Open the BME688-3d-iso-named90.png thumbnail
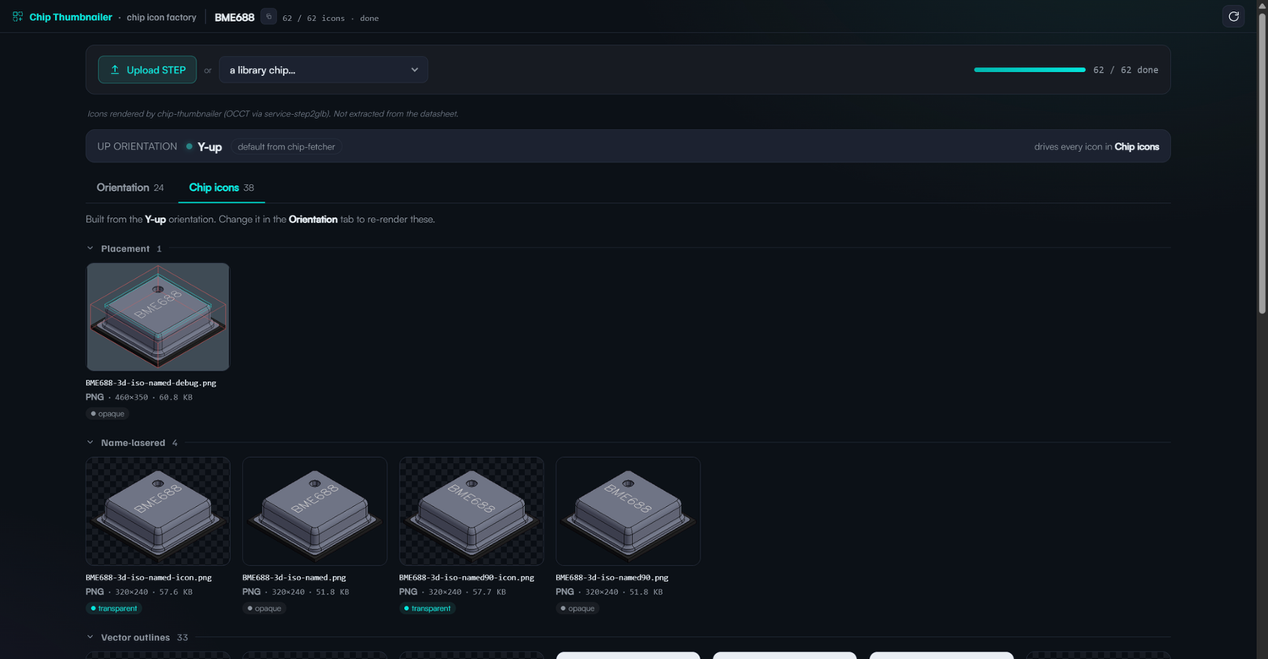Viewport: 1268px width, 659px height. pos(628,511)
